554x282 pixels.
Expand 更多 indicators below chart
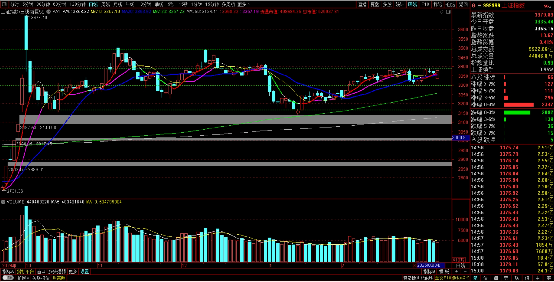pyautogui.click(x=73, y=272)
